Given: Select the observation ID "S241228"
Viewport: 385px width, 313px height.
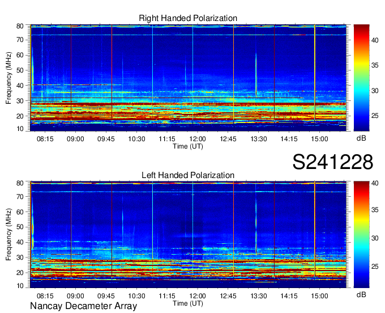Looking at the screenshot, I should click(333, 162).
